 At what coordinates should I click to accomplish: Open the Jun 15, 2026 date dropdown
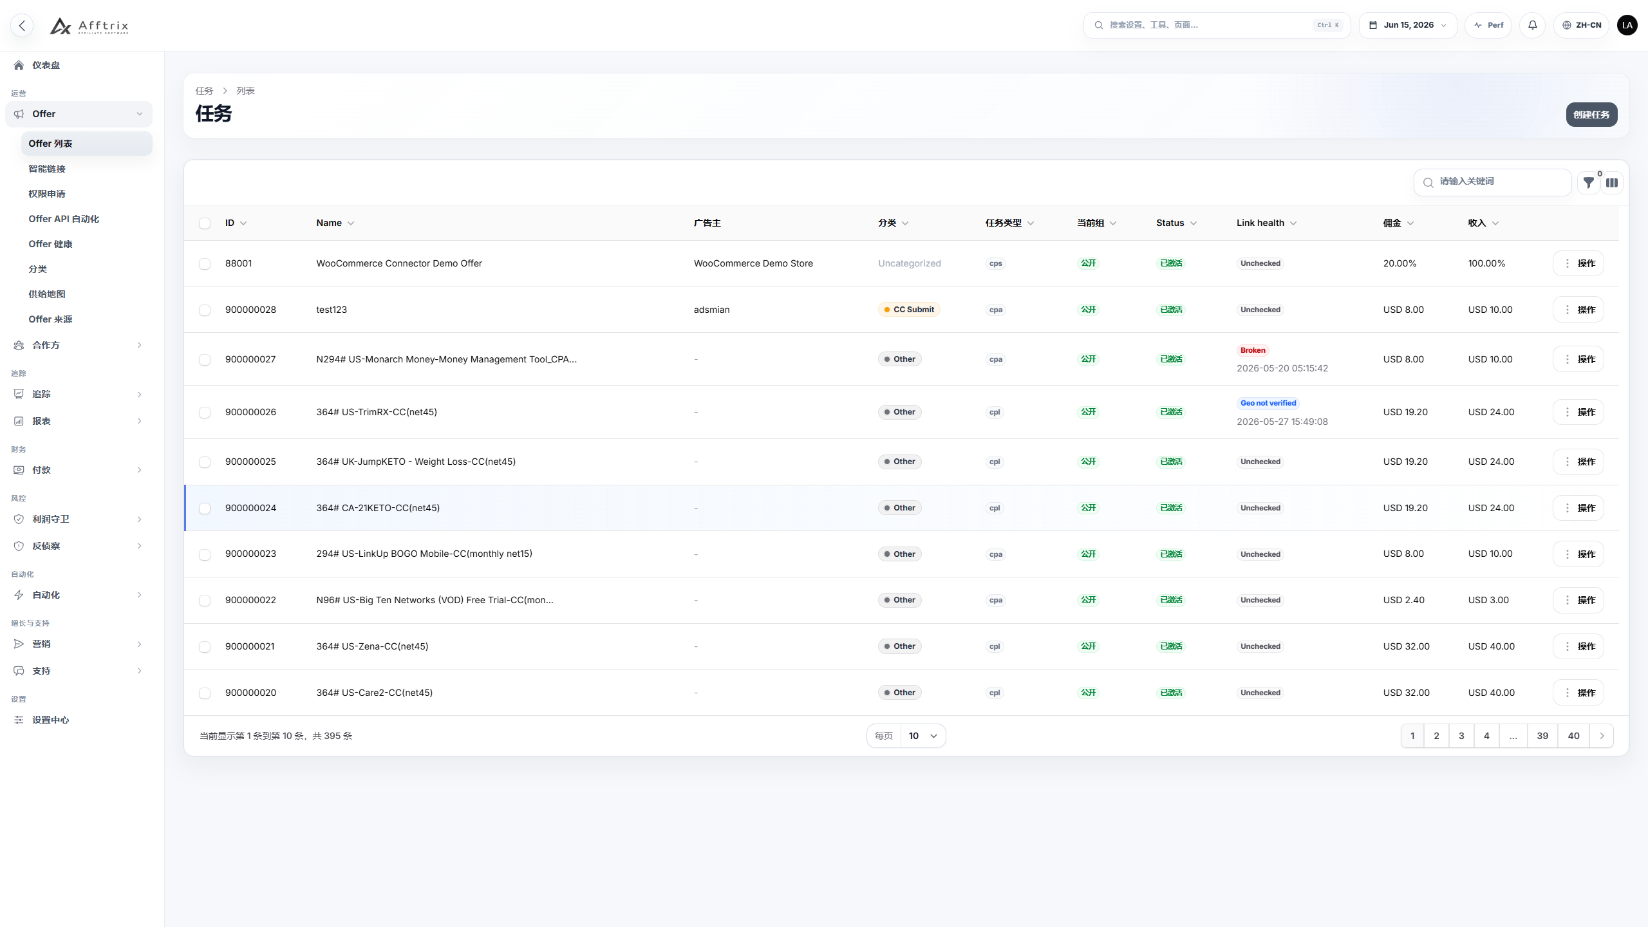[x=1408, y=25]
